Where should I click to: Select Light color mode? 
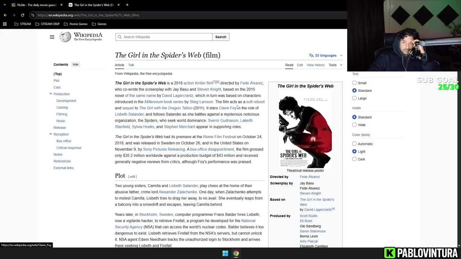pos(354,151)
